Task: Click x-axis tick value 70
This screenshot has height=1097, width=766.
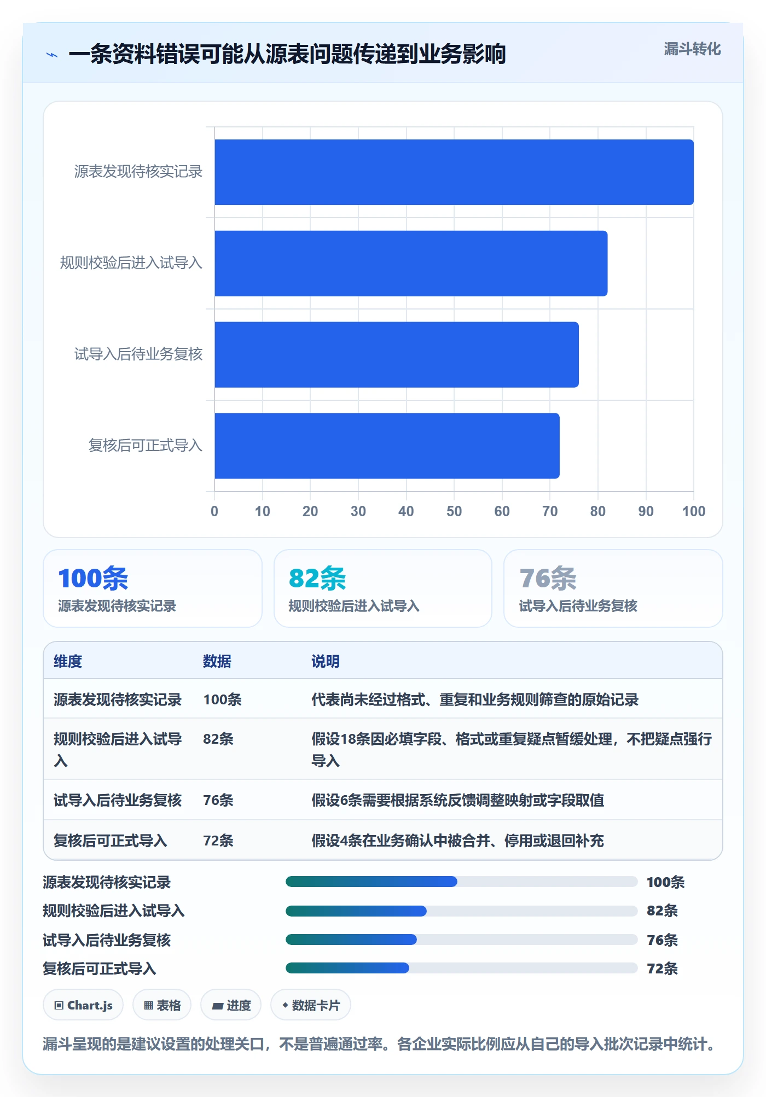Action: point(550,511)
